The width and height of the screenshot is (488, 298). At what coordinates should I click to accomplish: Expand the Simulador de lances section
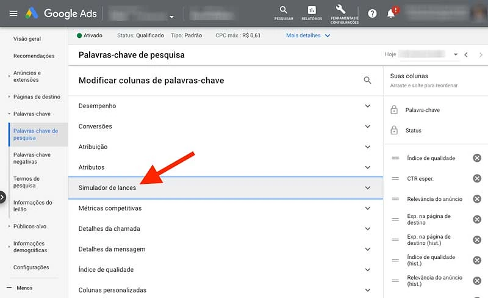226,187
